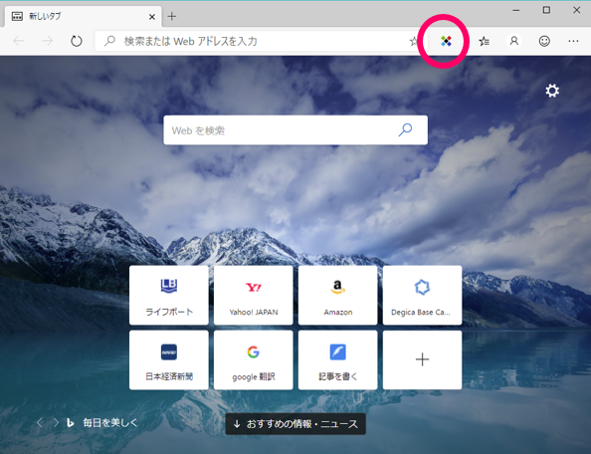
Task: Click the Web を検索 search box
Action: [295, 130]
